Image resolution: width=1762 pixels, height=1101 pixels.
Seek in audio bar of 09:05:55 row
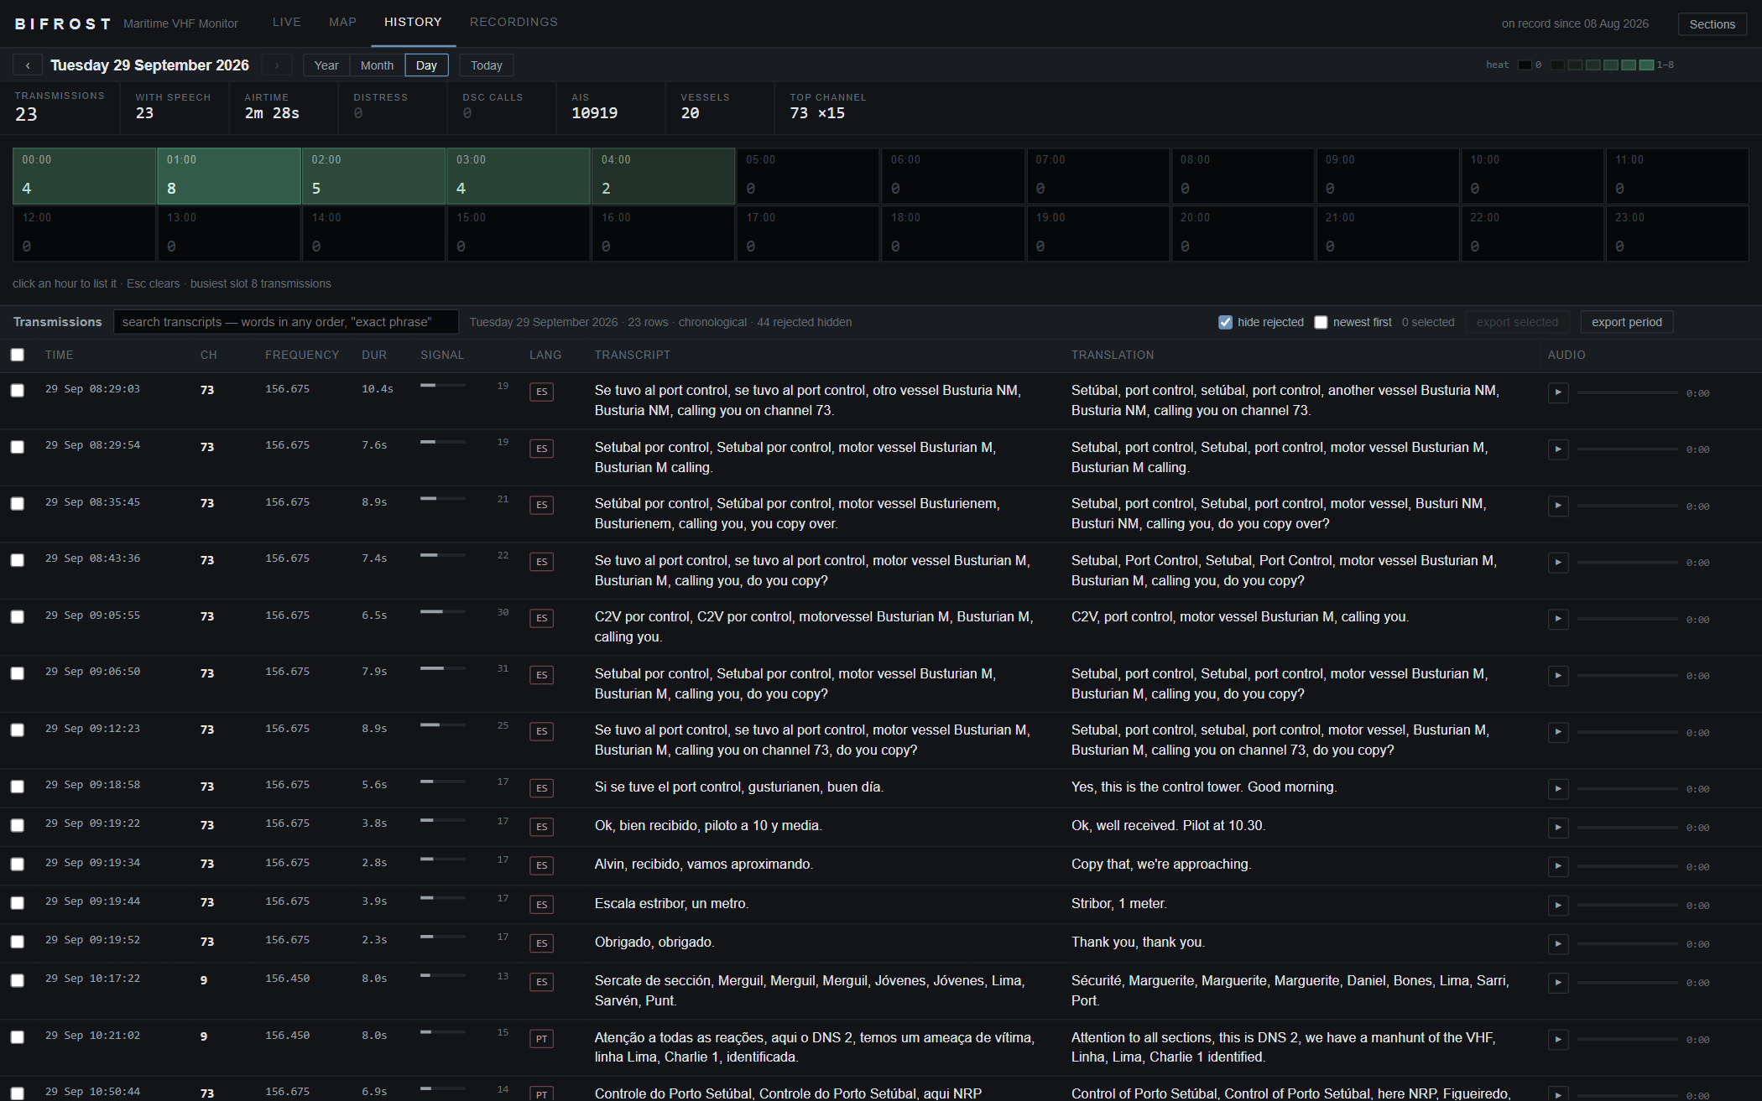[1627, 619]
